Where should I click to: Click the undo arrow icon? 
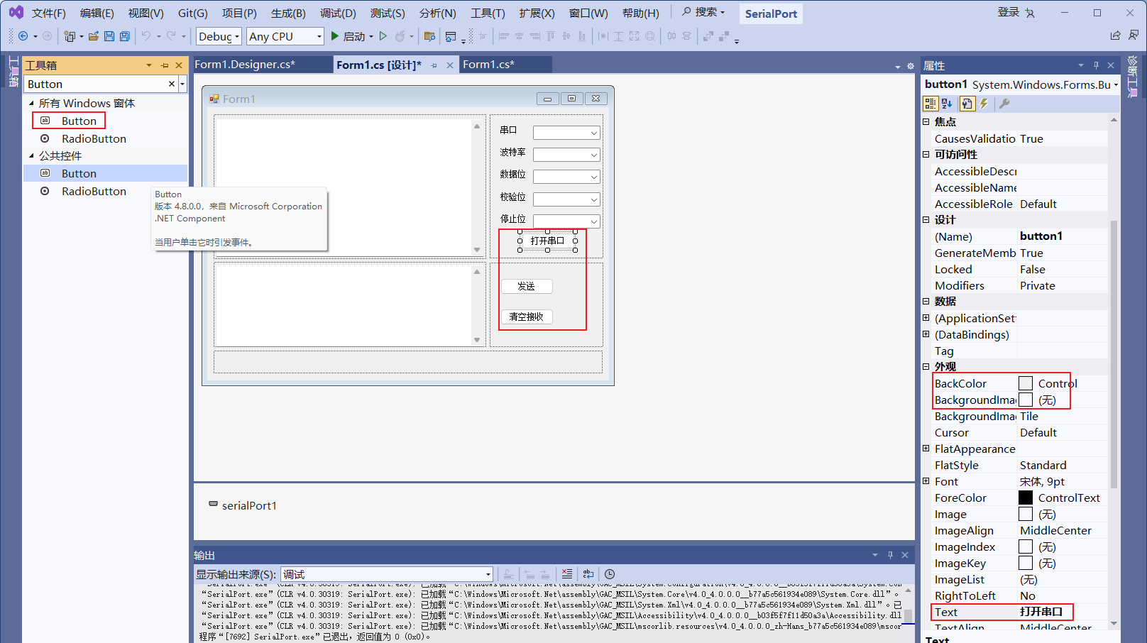click(146, 36)
